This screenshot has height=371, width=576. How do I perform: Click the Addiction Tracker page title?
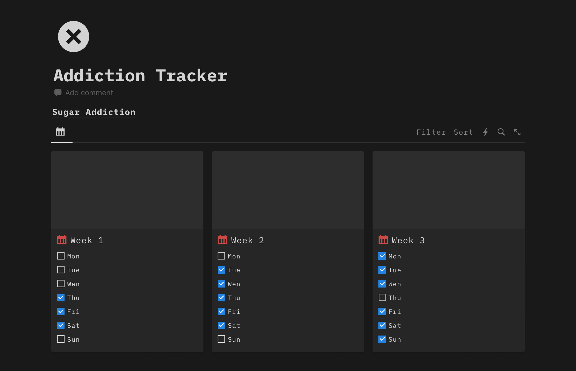[140, 75]
